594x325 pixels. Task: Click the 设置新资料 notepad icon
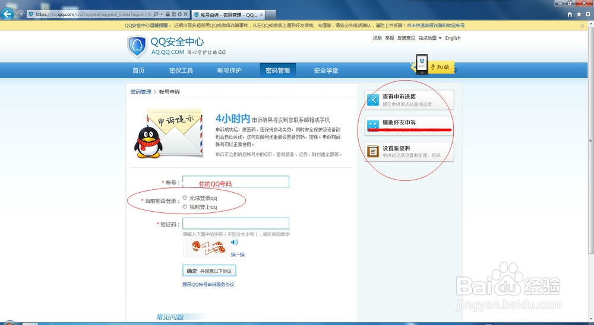click(373, 151)
